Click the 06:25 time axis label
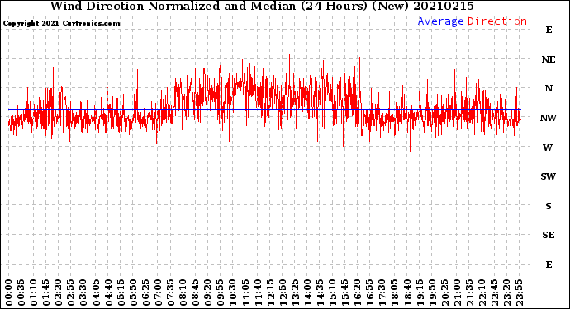The width and height of the screenshot is (570, 309). point(145,293)
